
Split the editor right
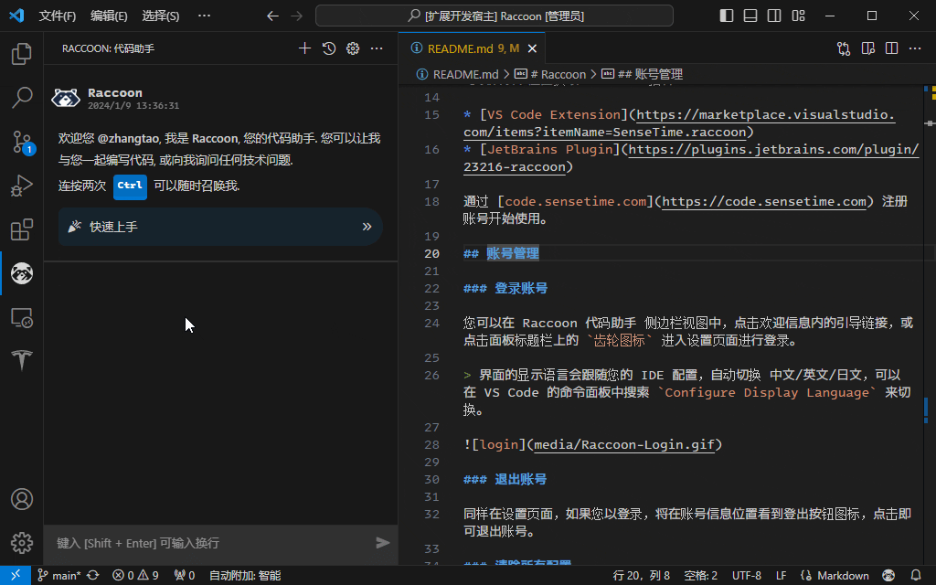coord(892,48)
